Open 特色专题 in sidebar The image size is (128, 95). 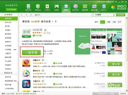[8, 85]
